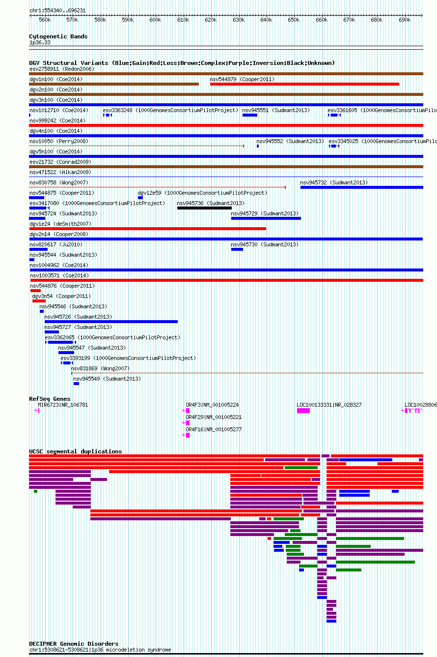The width and height of the screenshot is (437, 657).
Task: Select the dgv1n100 (Coe2014) brown bar
Action: [114, 84]
